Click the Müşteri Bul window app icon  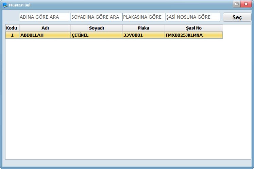click(x=5, y=5)
